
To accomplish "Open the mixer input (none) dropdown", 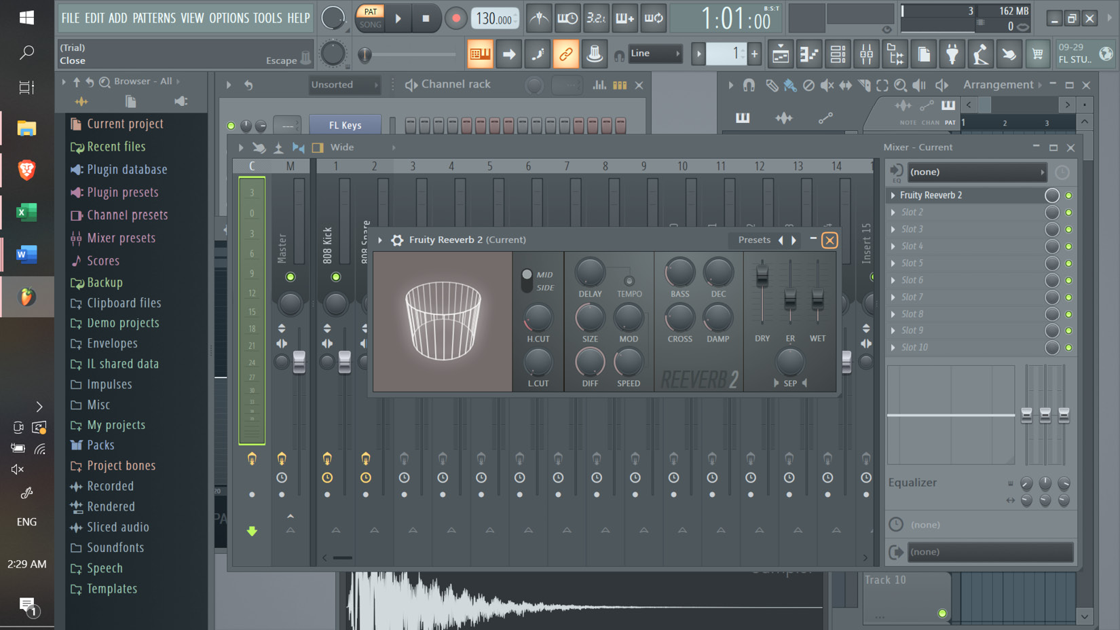I will pyautogui.click(x=977, y=172).
